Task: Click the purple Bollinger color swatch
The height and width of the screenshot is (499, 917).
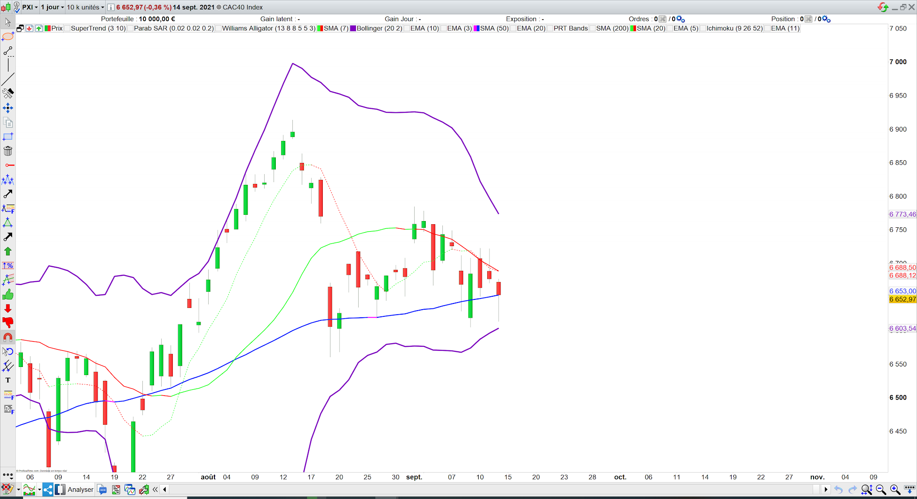Action: click(353, 28)
